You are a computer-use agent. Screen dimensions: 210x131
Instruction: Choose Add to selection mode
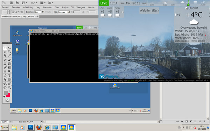coord(16,12)
